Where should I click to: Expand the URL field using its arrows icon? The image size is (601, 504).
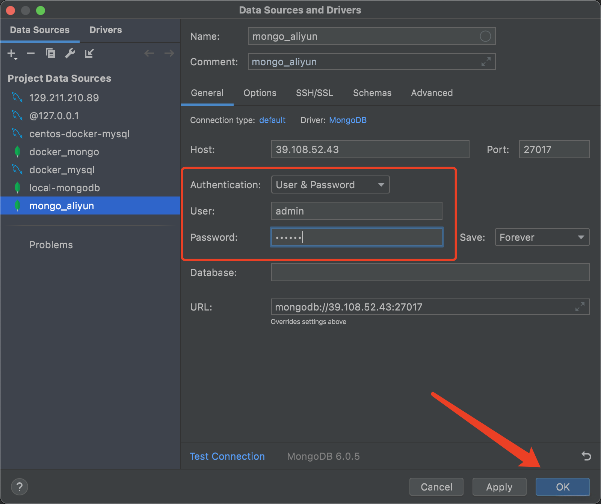coord(580,307)
